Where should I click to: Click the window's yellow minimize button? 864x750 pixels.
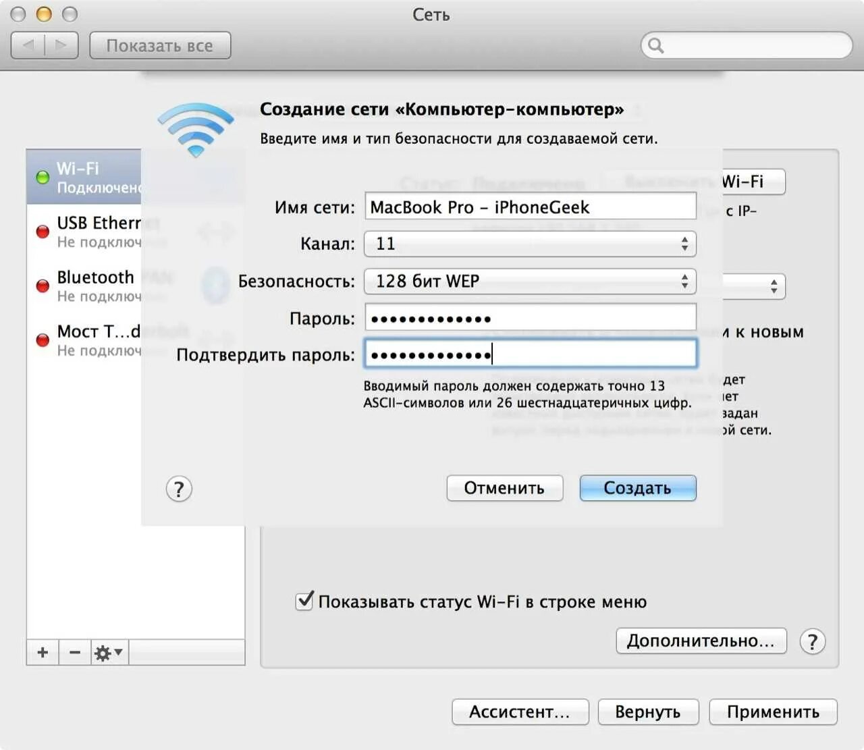(44, 14)
